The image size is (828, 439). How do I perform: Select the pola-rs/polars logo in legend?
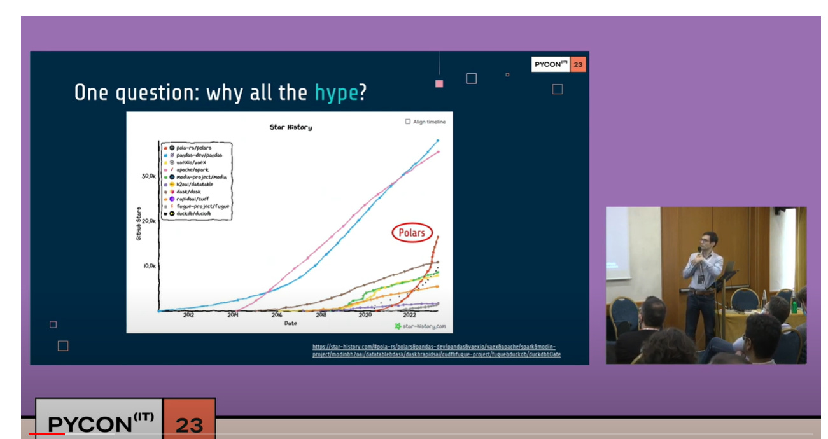(x=172, y=148)
